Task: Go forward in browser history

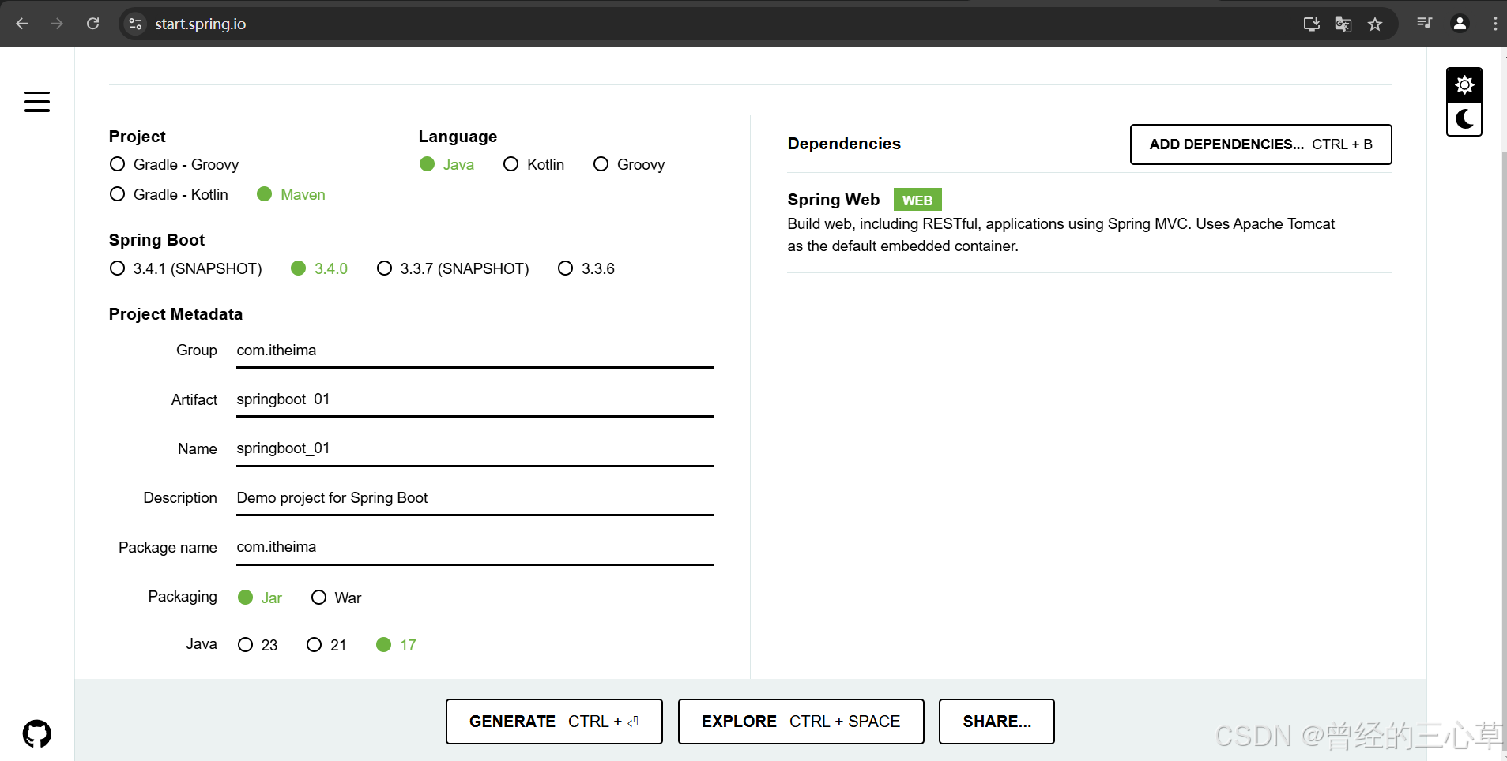Action: pyautogui.click(x=57, y=24)
